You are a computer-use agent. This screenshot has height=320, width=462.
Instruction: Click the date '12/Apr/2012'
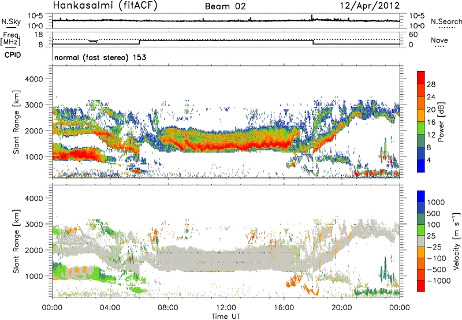pyautogui.click(x=370, y=6)
